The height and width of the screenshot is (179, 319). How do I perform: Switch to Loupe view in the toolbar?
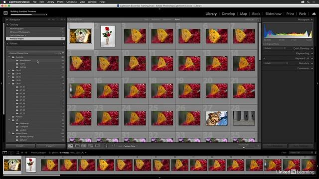[x=77, y=146]
